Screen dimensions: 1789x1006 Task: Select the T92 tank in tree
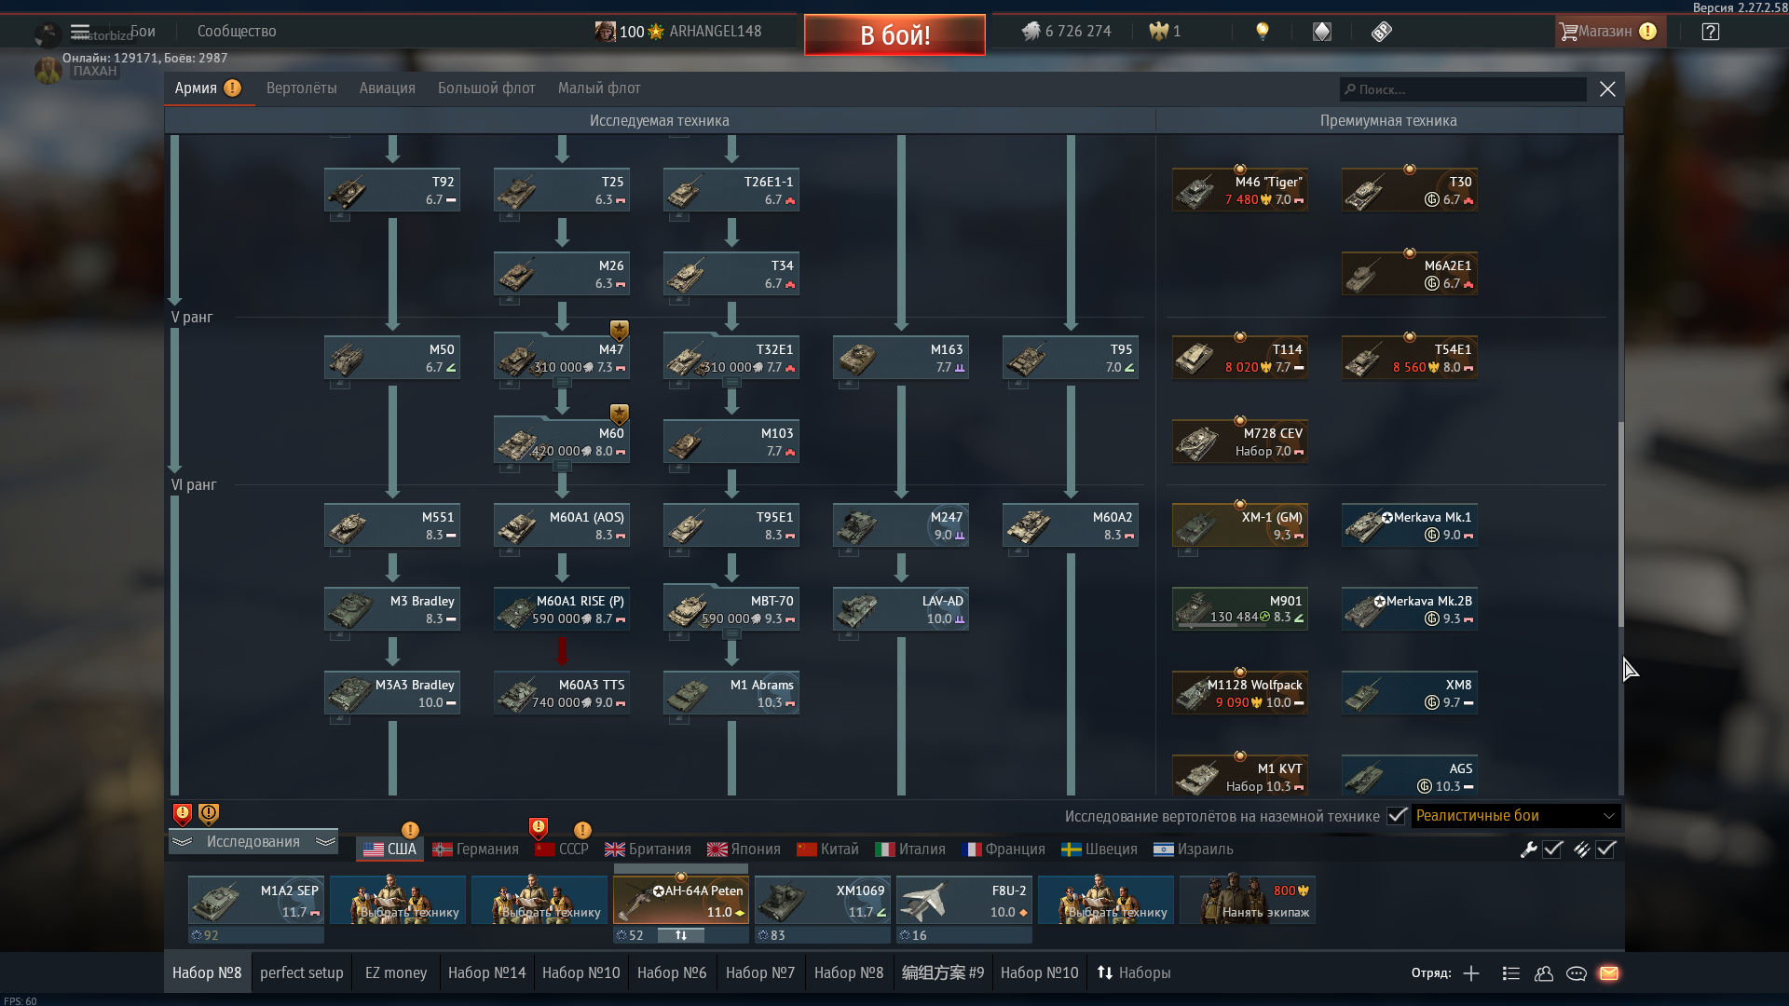[x=392, y=190]
